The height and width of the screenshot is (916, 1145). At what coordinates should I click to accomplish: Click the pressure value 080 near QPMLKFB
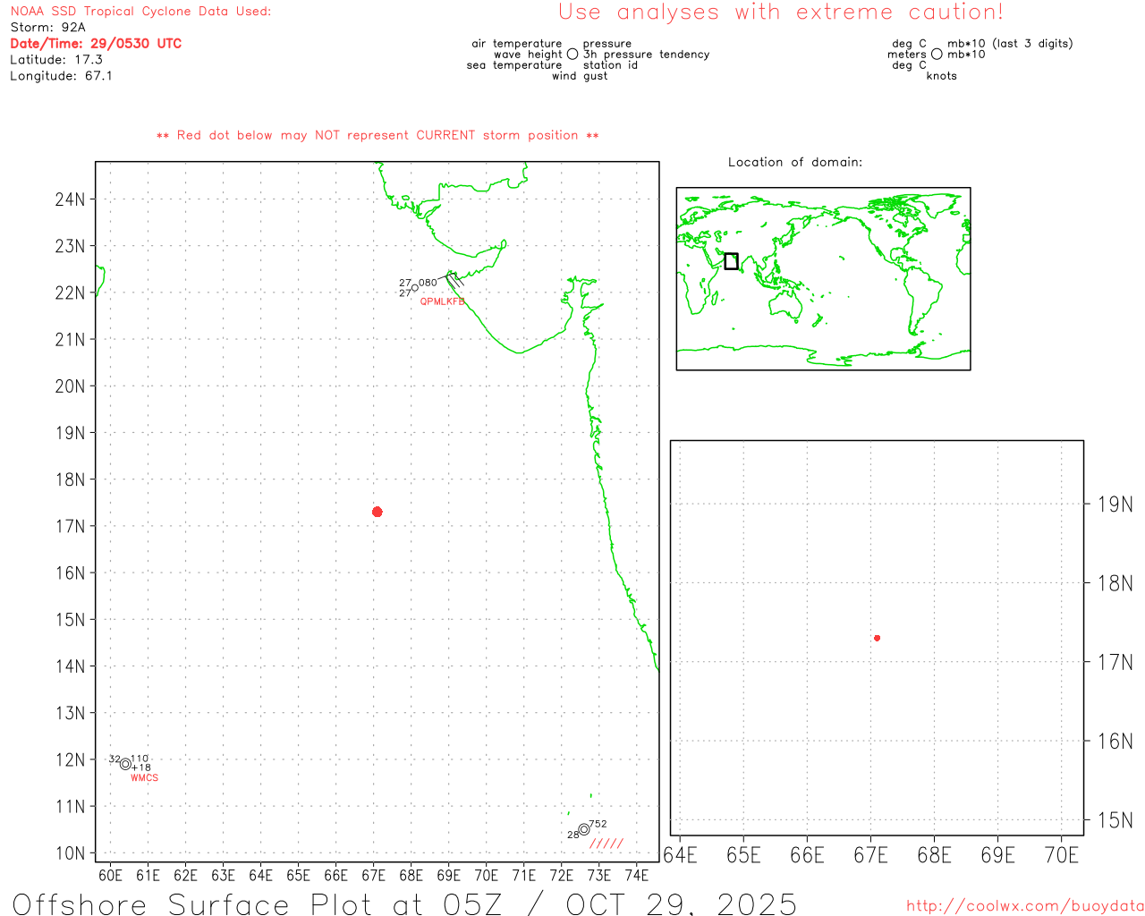coord(428,283)
